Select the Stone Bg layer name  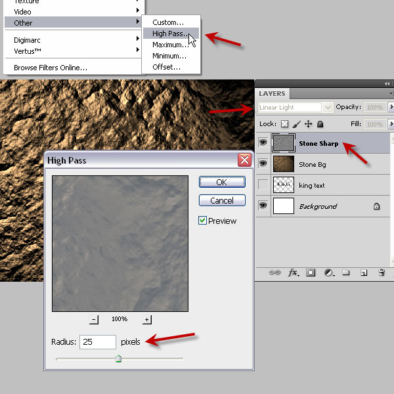tap(313, 164)
